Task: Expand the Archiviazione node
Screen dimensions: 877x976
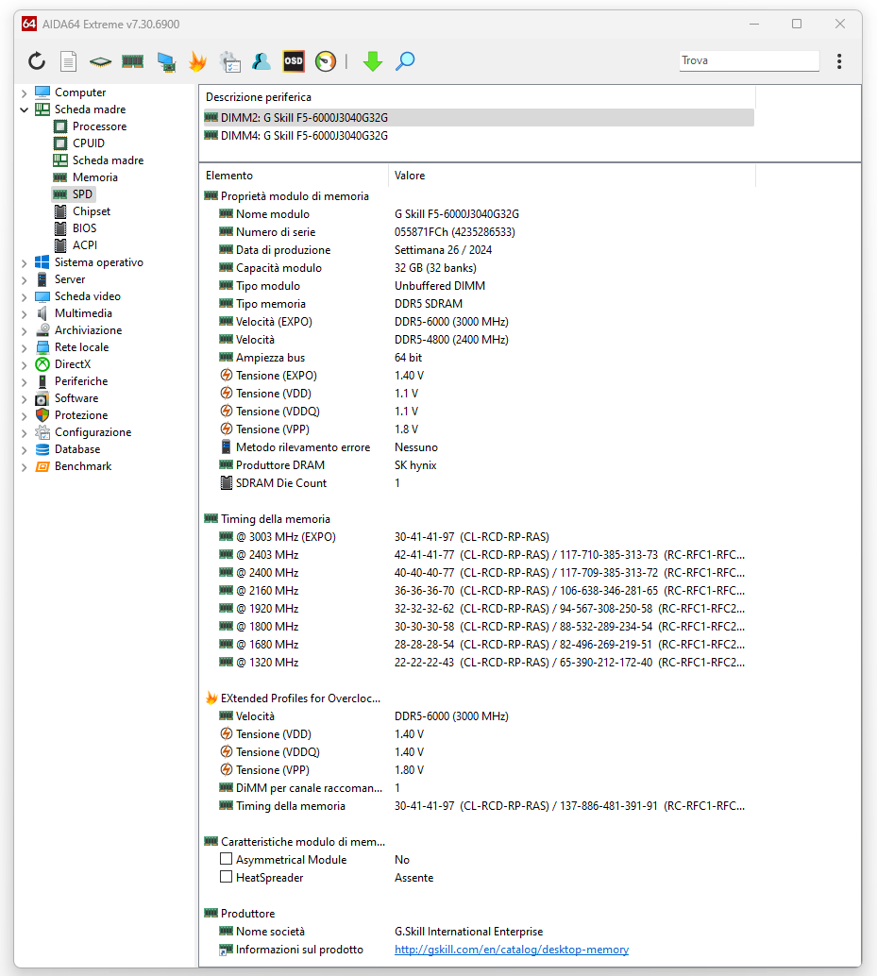Action: 25,330
